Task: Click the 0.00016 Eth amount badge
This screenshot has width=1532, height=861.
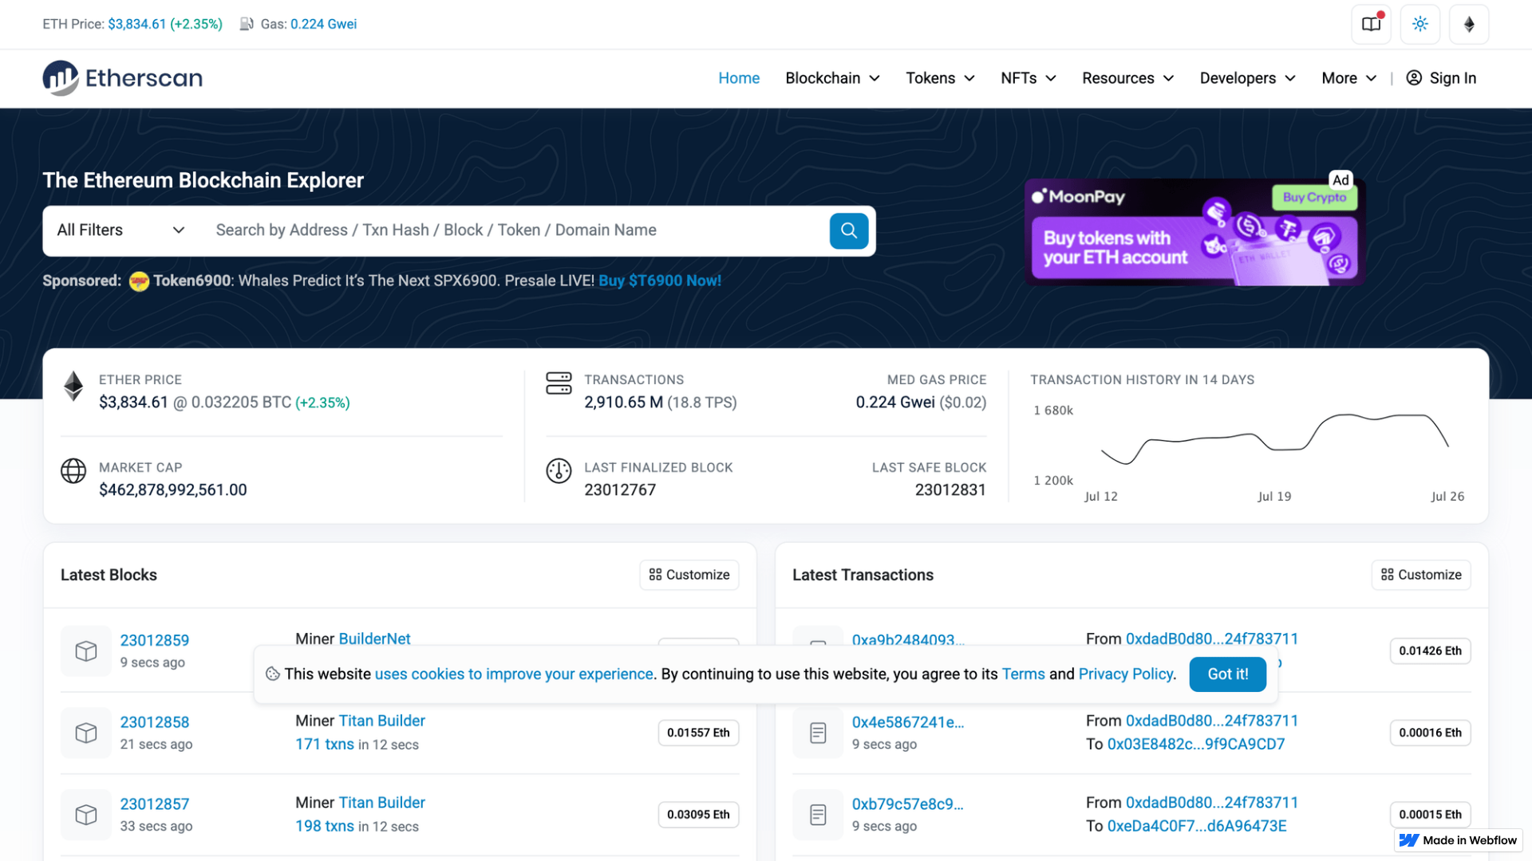Action: (x=1430, y=733)
